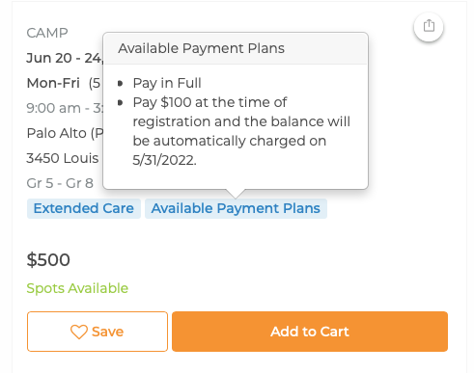Click the 9:00 am start time

tap(53, 108)
